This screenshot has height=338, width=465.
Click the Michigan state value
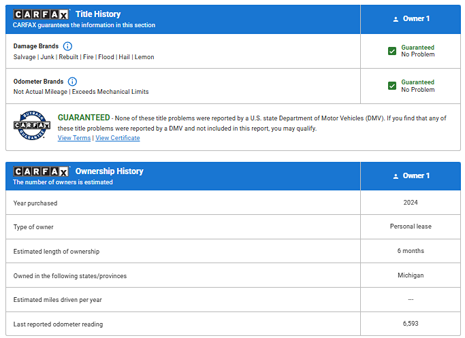(411, 275)
